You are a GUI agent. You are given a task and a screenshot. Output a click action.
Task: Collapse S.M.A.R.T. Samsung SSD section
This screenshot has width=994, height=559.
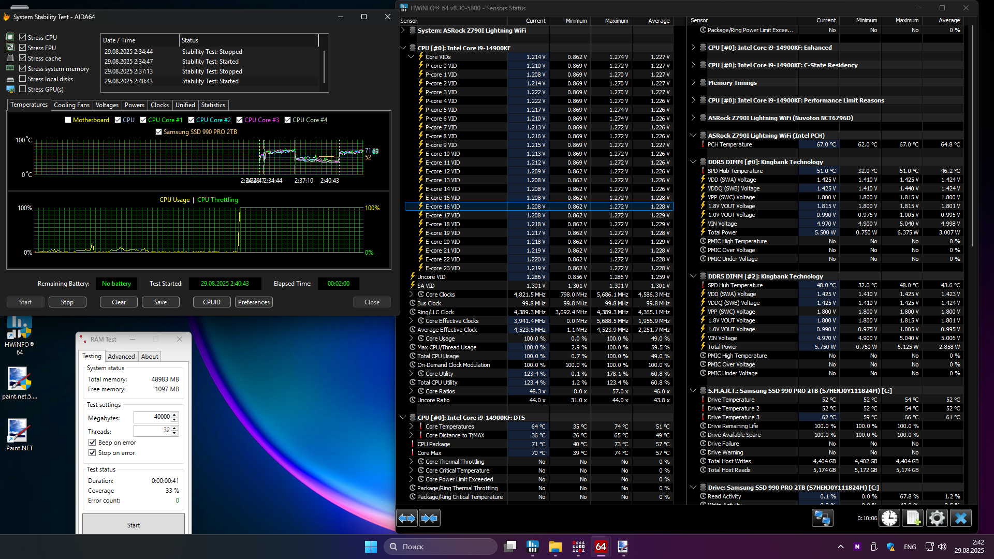(693, 391)
